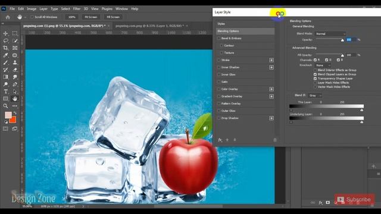
Task: Add another Color Overlay with its plus button
Action: (271, 89)
